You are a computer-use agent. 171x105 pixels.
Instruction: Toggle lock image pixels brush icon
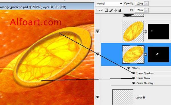point(111,10)
